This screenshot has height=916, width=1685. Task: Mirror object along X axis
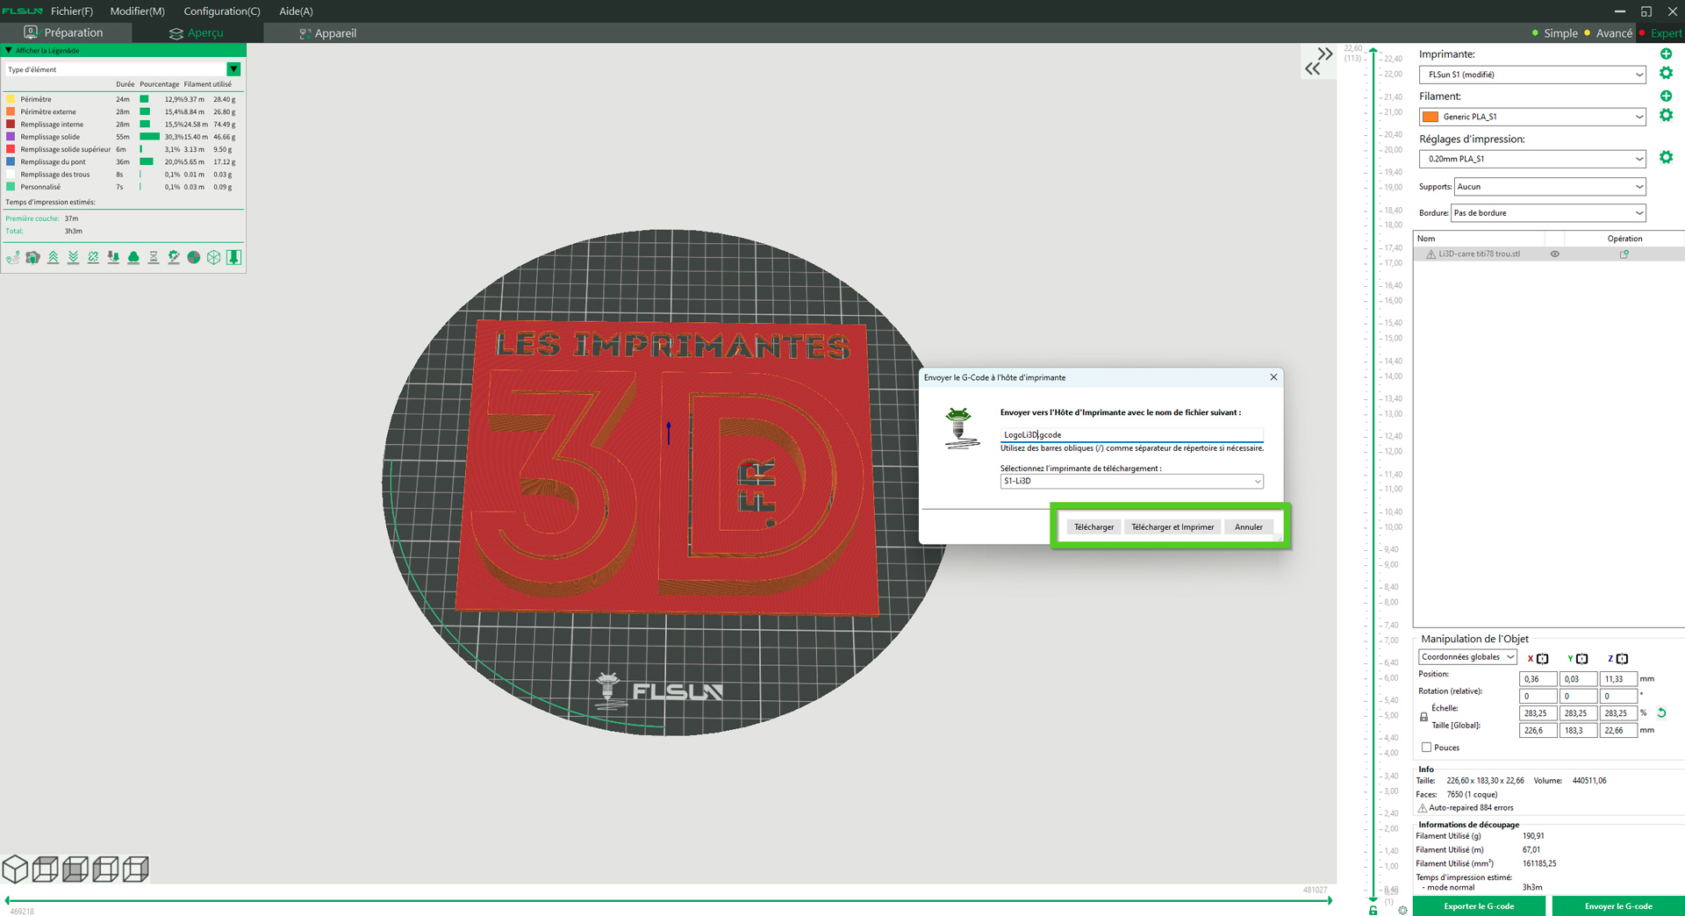(x=1543, y=659)
